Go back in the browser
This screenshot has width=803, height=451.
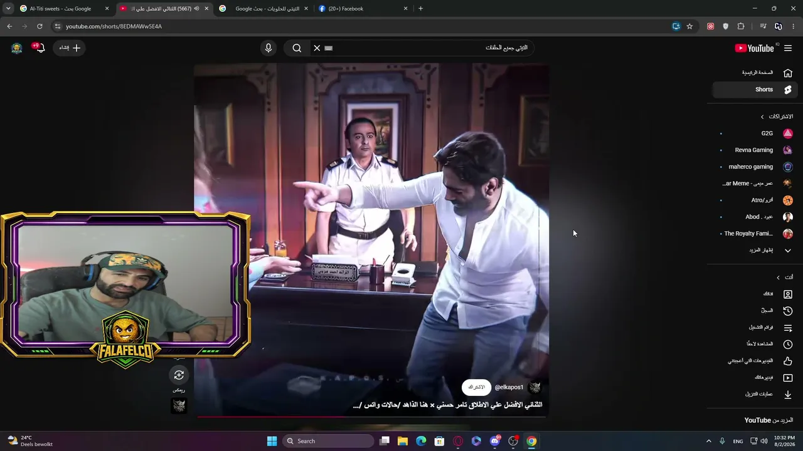pyautogui.click(x=9, y=26)
